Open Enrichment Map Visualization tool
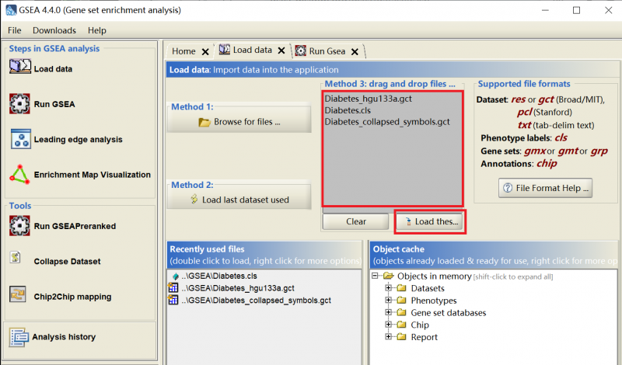Screen dimensions: 622x365 click(x=19, y=175)
